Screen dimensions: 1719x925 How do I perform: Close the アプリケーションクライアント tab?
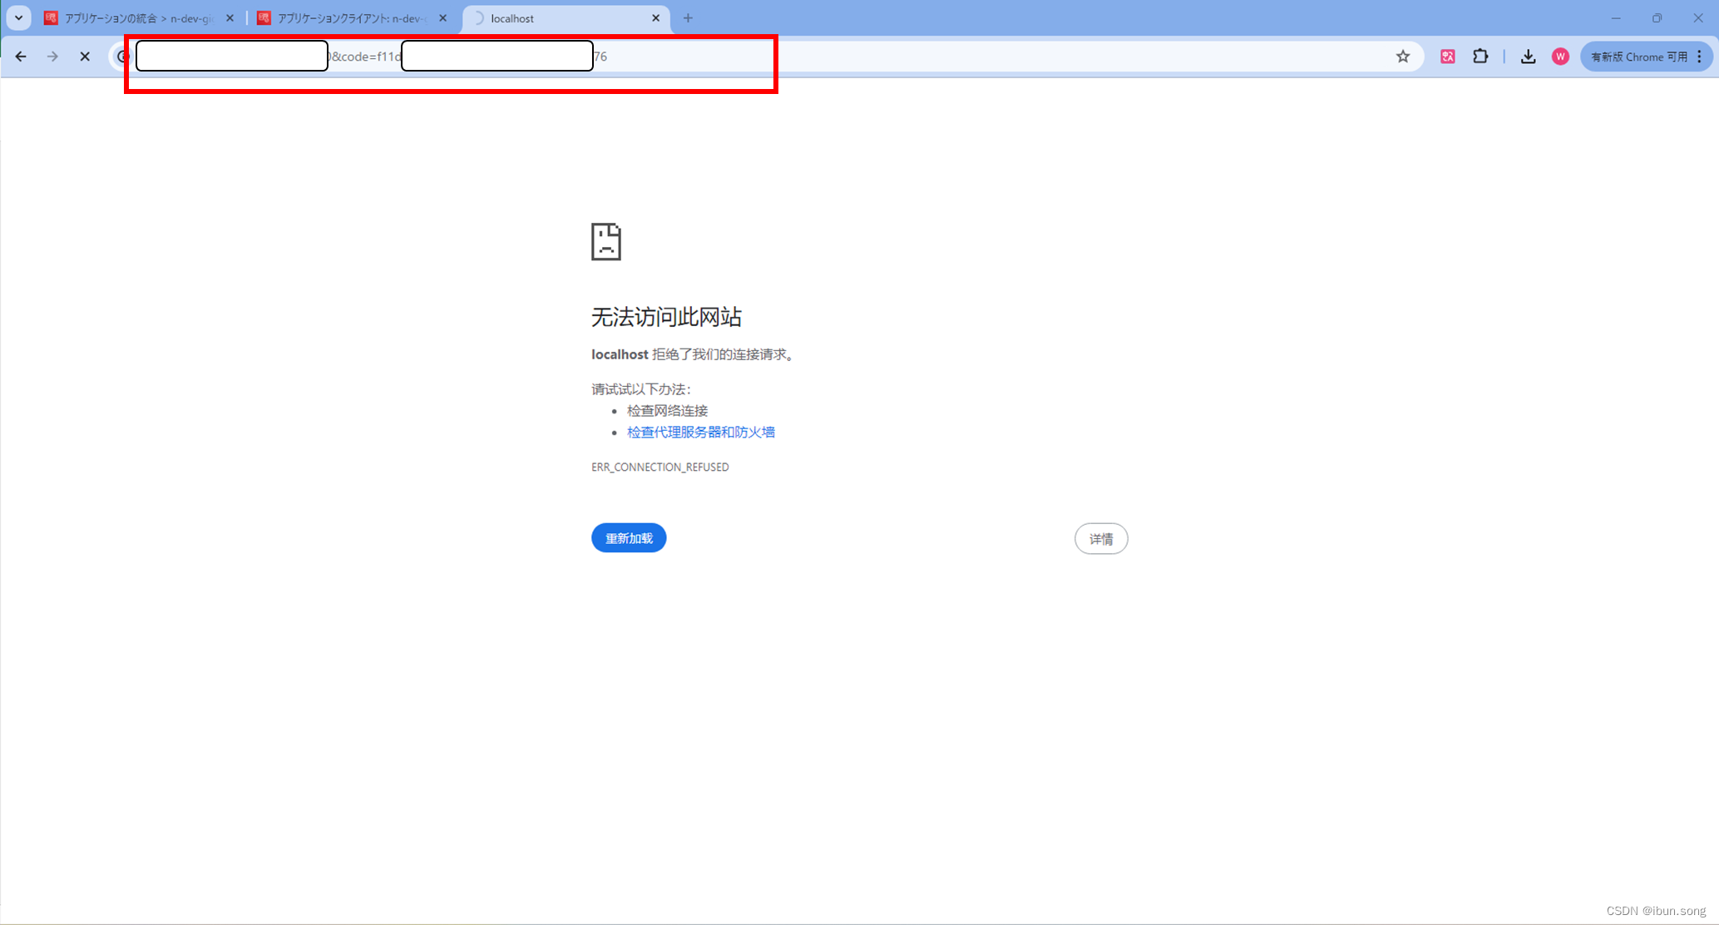pyautogui.click(x=443, y=18)
